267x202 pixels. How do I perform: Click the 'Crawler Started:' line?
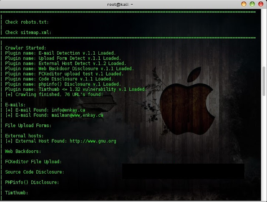click(25, 48)
